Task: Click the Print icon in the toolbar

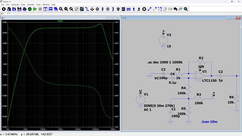Action: (25, 9)
